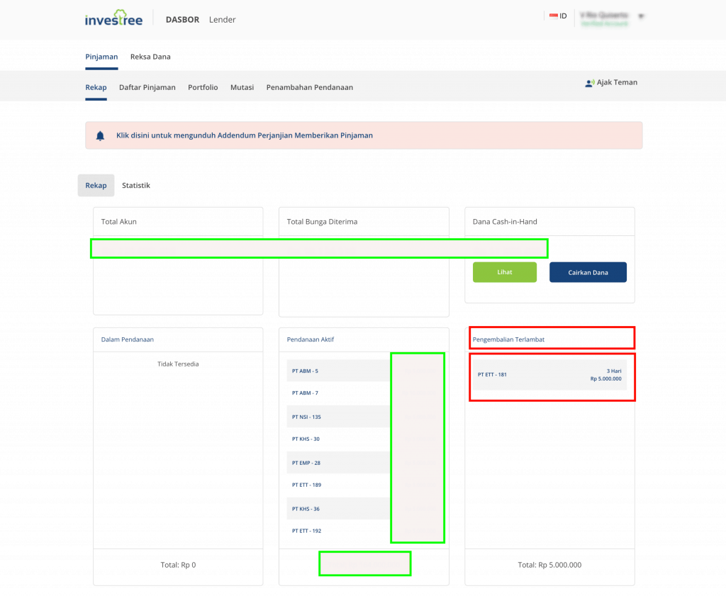Switch to the Reksa Dana tab

coord(150,57)
